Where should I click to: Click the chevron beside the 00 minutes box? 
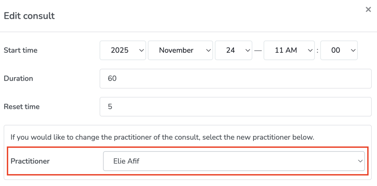pos(353,50)
